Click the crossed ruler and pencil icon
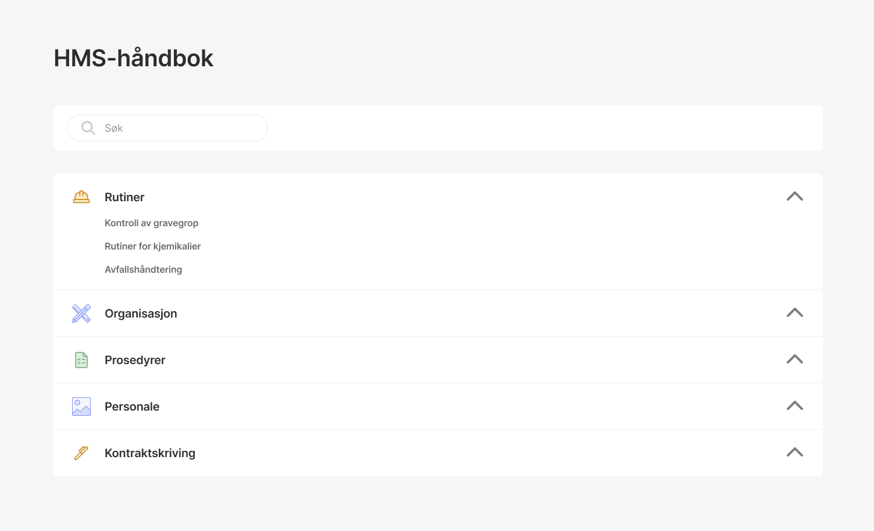This screenshot has width=874, height=531. click(x=81, y=313)
